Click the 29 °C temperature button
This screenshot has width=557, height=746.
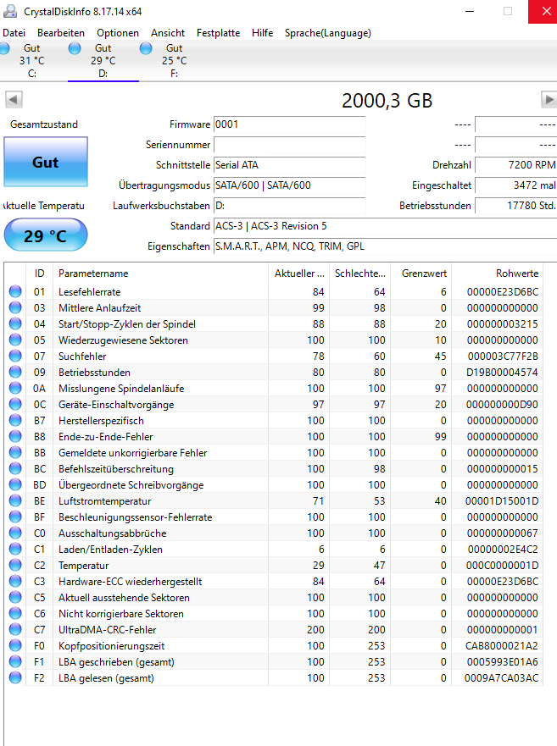(x=46, y=235)
